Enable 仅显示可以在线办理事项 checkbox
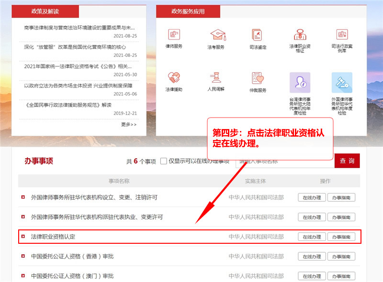 click(164, 161)
